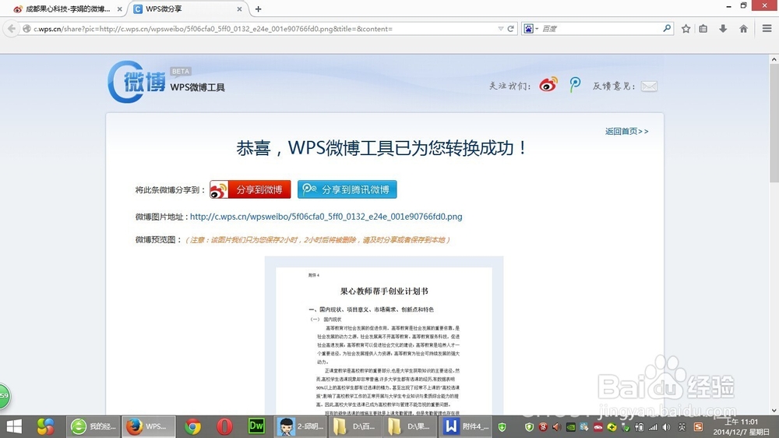Open Dreamweaver from the taskbar

coord(256,426)
